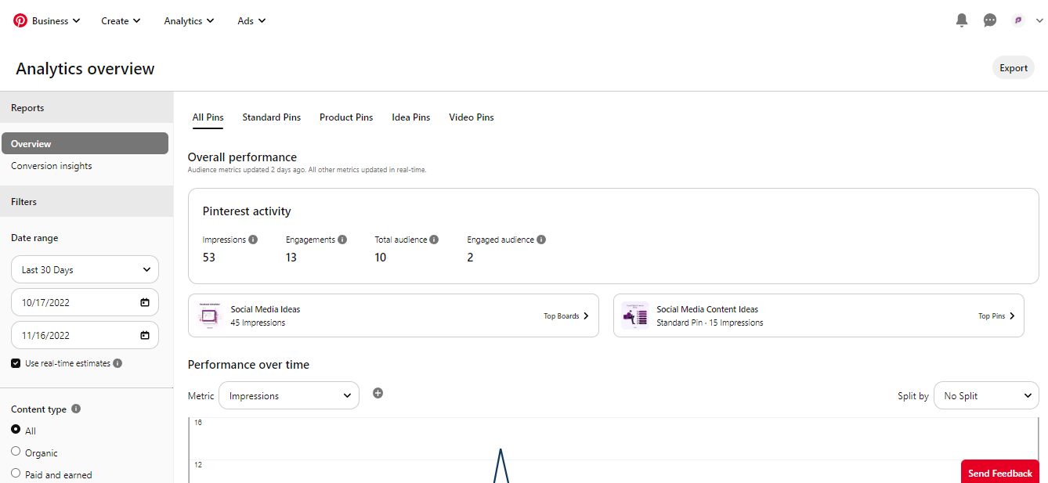Click the Content type info icon
The width and height of the screenshot is (1048, 483).
point(76,409)
